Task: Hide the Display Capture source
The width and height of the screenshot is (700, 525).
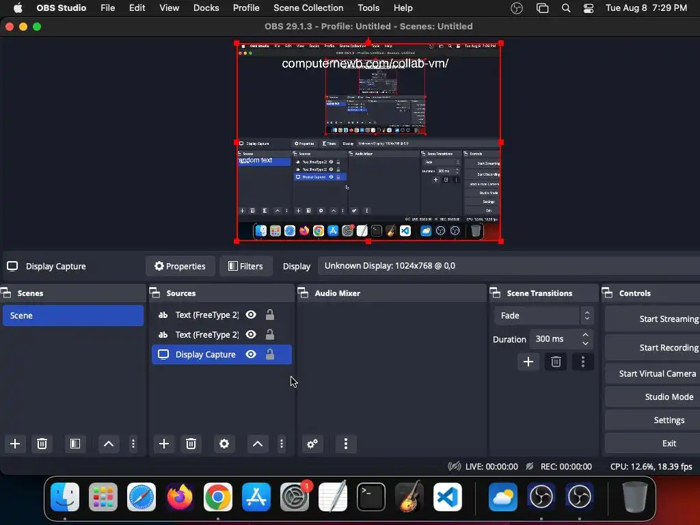Action: click(x=251, y=355)
